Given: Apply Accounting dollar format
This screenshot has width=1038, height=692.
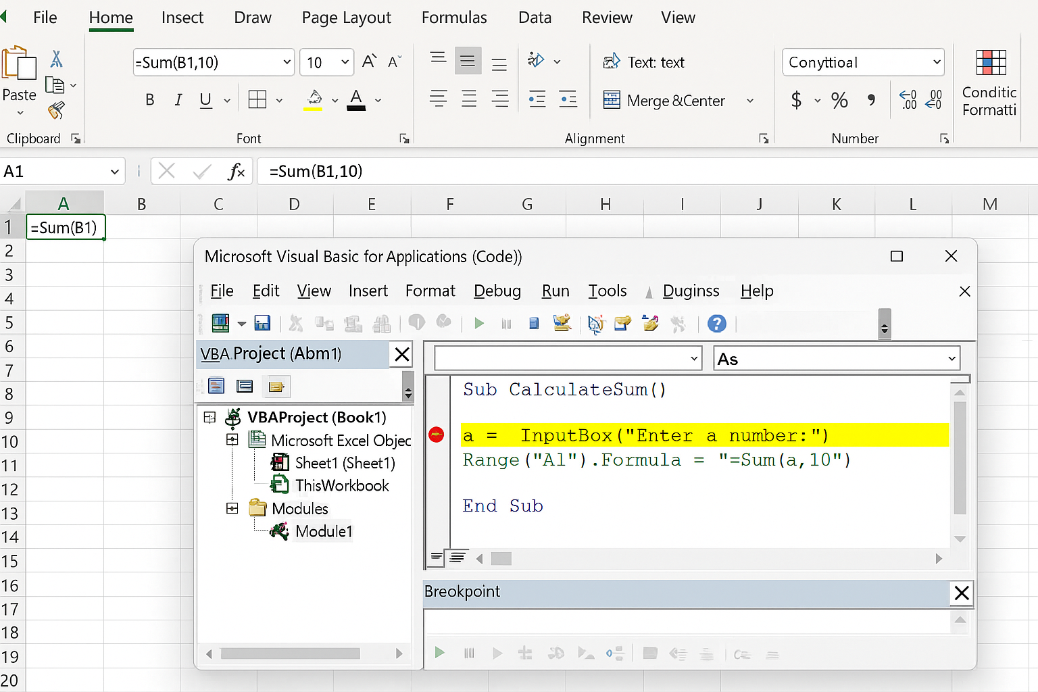Looking at the screenshot, I should [796, 101].
